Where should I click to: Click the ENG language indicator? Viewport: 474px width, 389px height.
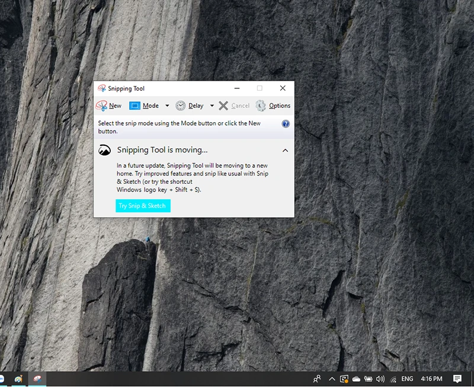pos(407,379)
